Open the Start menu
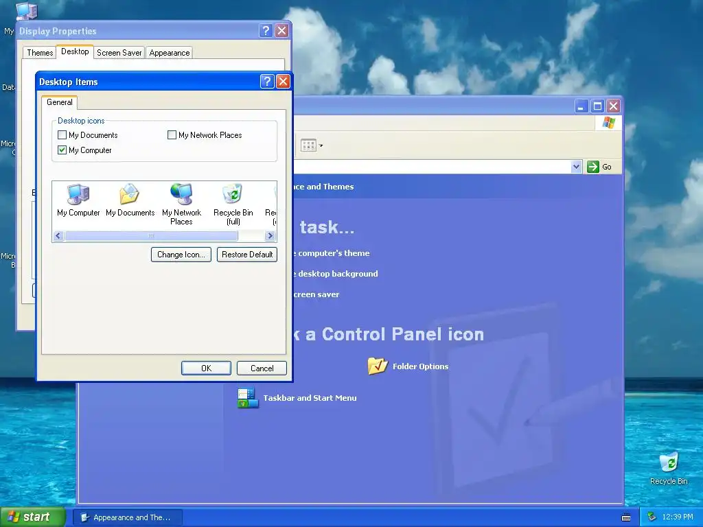 [x=32, y=517]
